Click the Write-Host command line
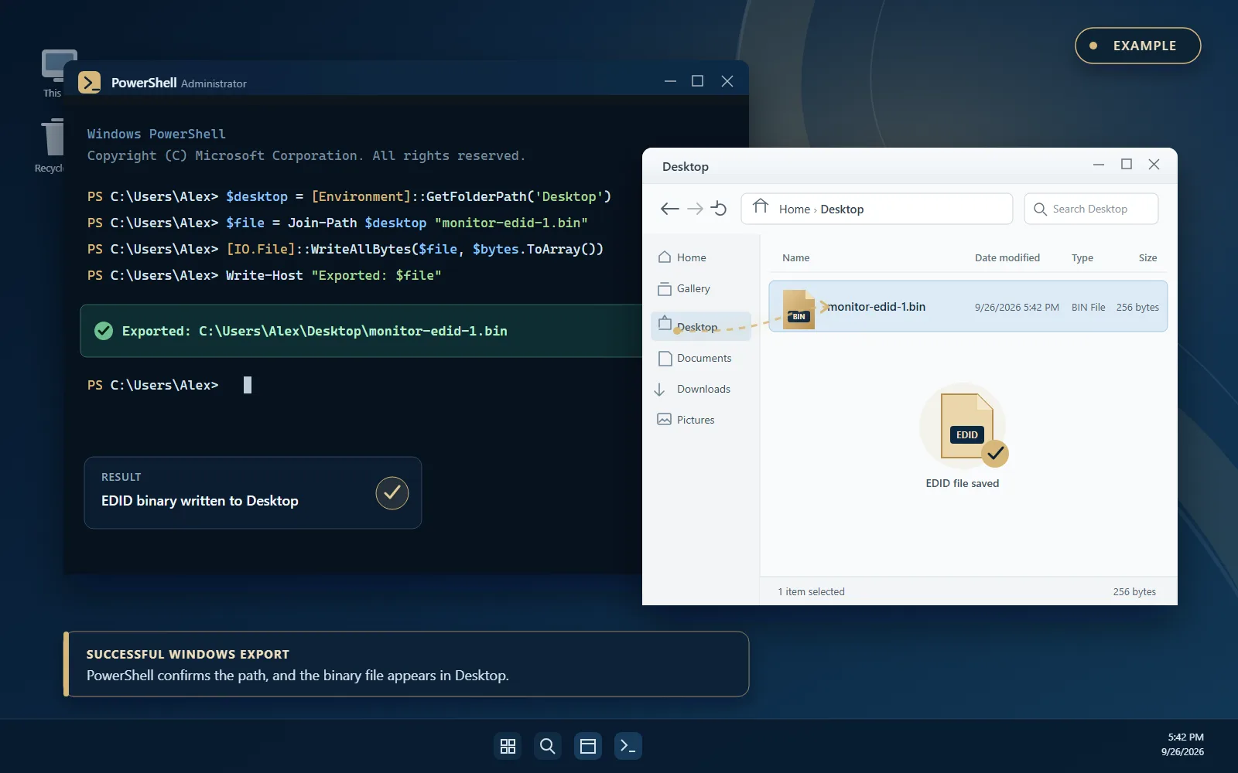Image resolution: width=1238 pixels, height=773 pixels. point(264,275)
